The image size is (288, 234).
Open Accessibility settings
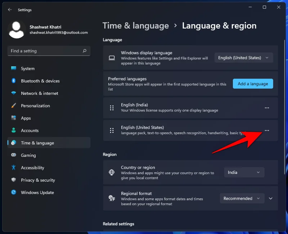32,168
